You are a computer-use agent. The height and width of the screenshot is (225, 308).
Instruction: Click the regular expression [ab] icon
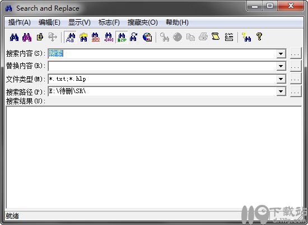(109, 37)
